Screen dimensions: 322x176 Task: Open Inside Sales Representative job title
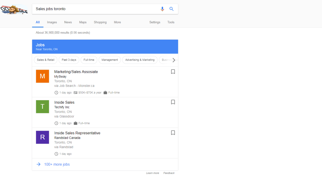click(x=77, y=133)
